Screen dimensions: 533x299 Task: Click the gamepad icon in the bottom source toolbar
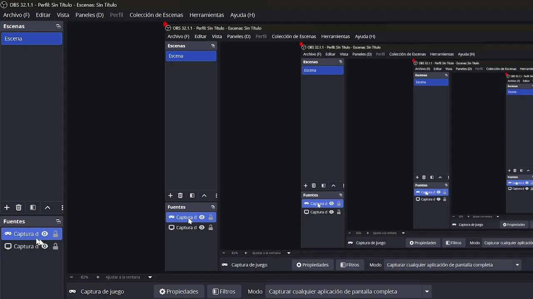pyautogui.click(x=72, y=292)
